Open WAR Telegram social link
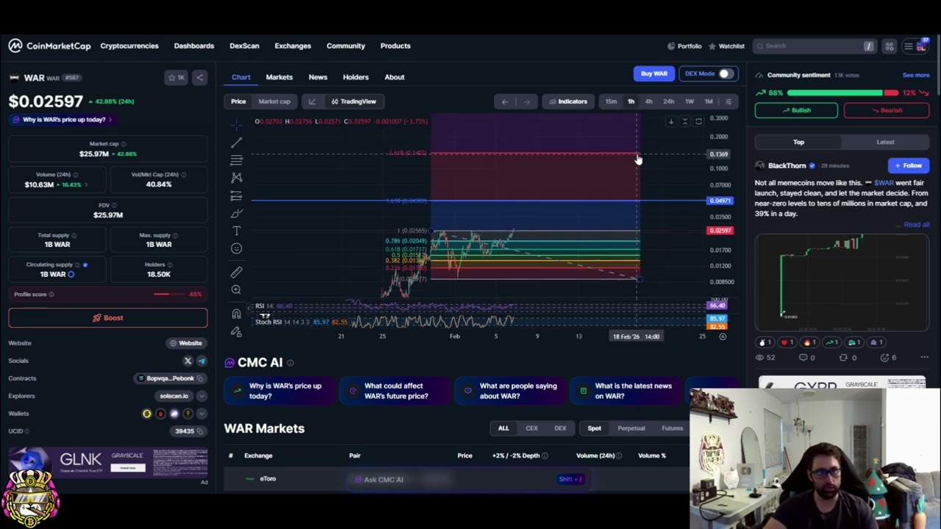 pos(201,361)
